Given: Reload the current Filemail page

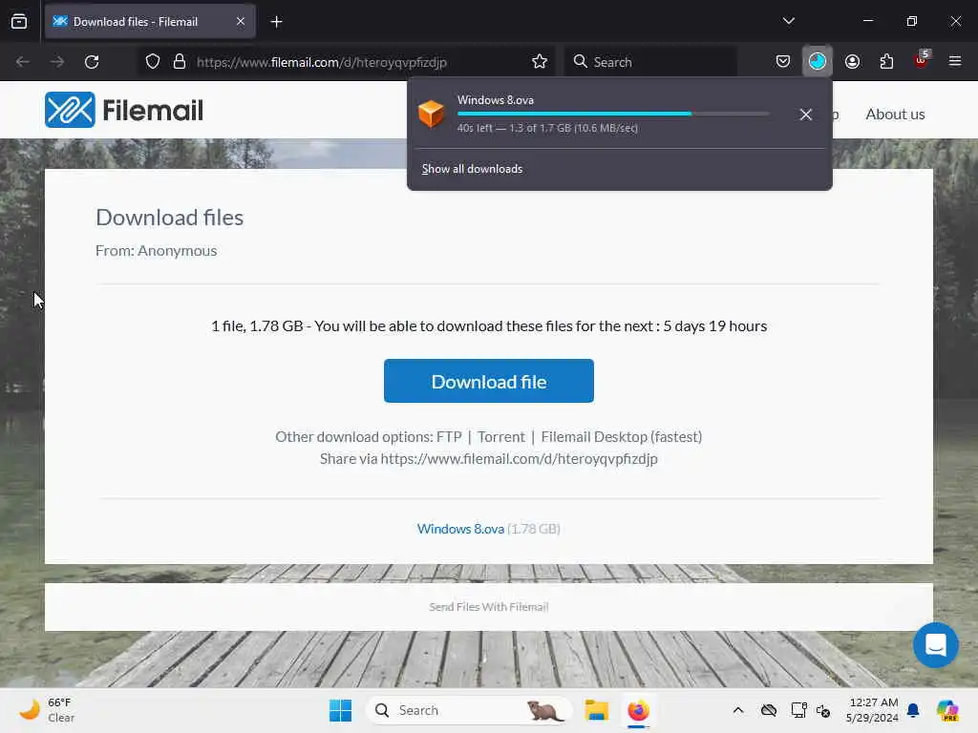Looking at the screenshot, I should pos(92,62).
